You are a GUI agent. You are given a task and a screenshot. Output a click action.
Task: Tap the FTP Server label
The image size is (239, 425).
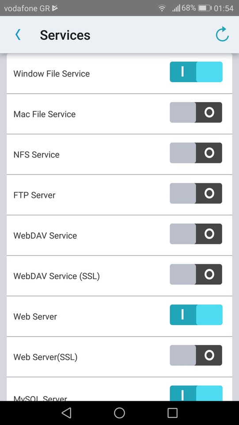pos(34,195)
